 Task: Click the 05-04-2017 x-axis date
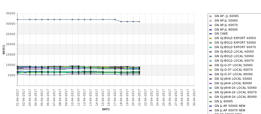[42, 98]
